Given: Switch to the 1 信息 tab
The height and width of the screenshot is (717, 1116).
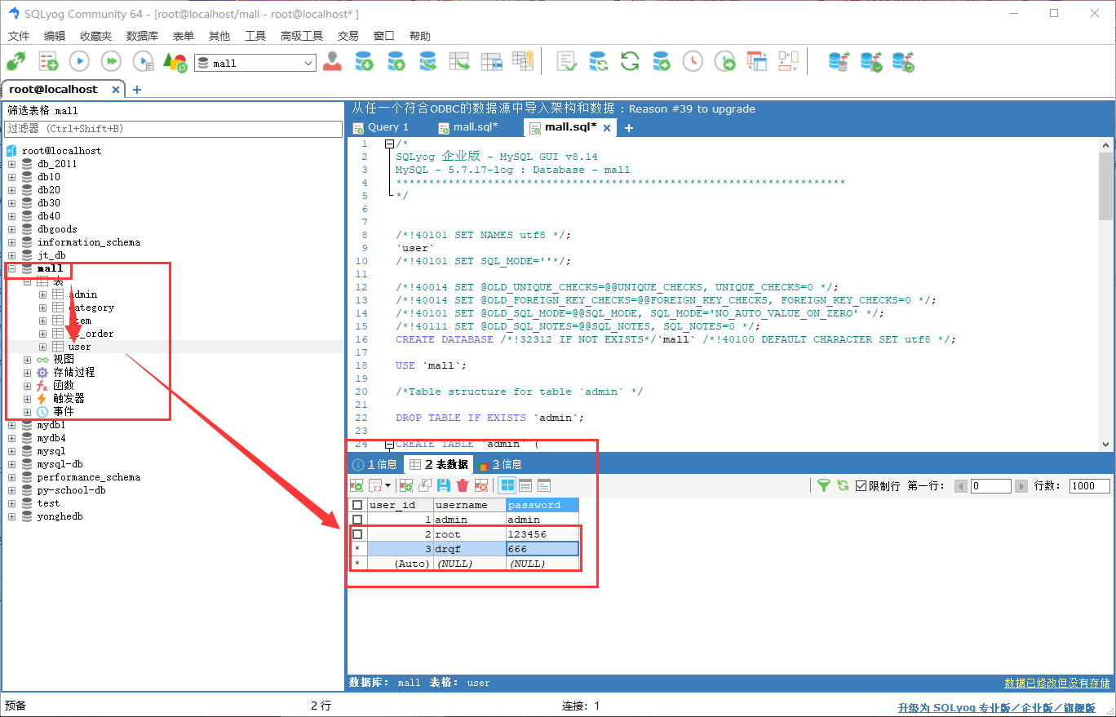Looking at the screenshot, I should (375, 464).
